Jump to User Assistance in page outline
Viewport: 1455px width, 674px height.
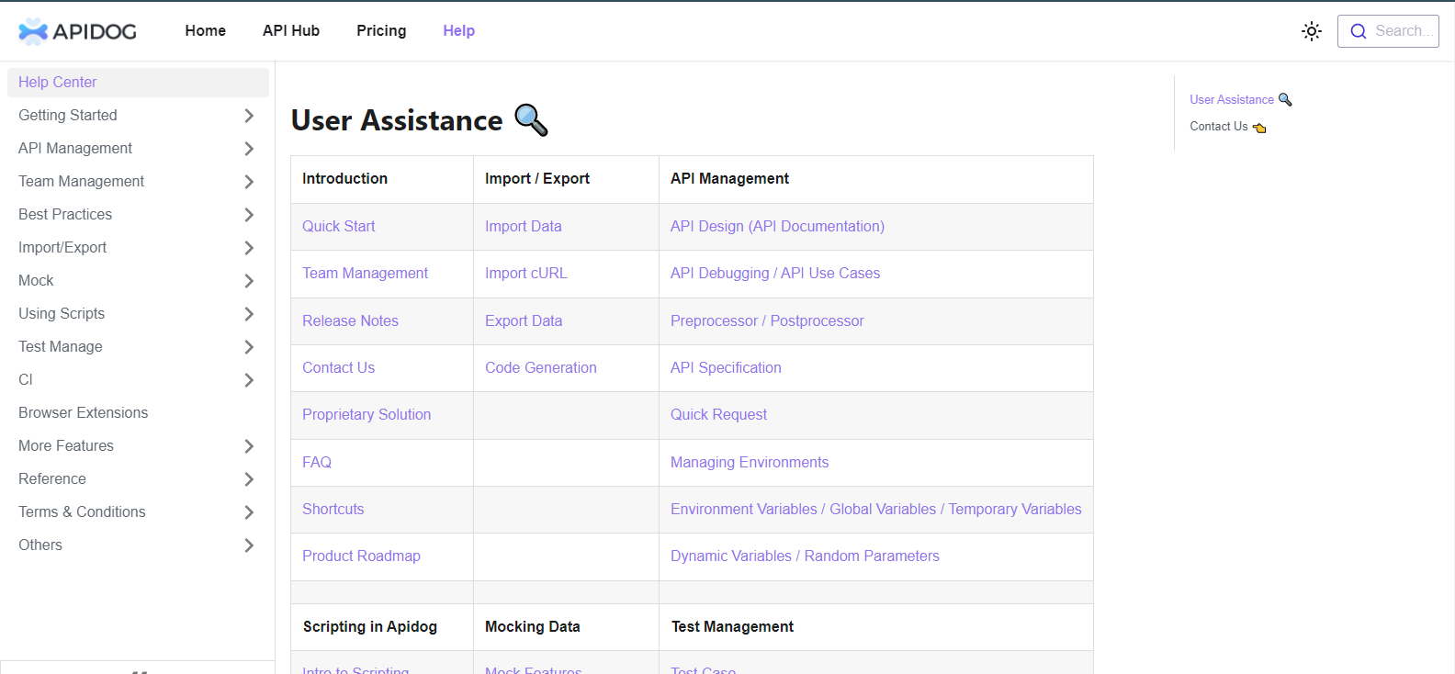click(1241, 99)
